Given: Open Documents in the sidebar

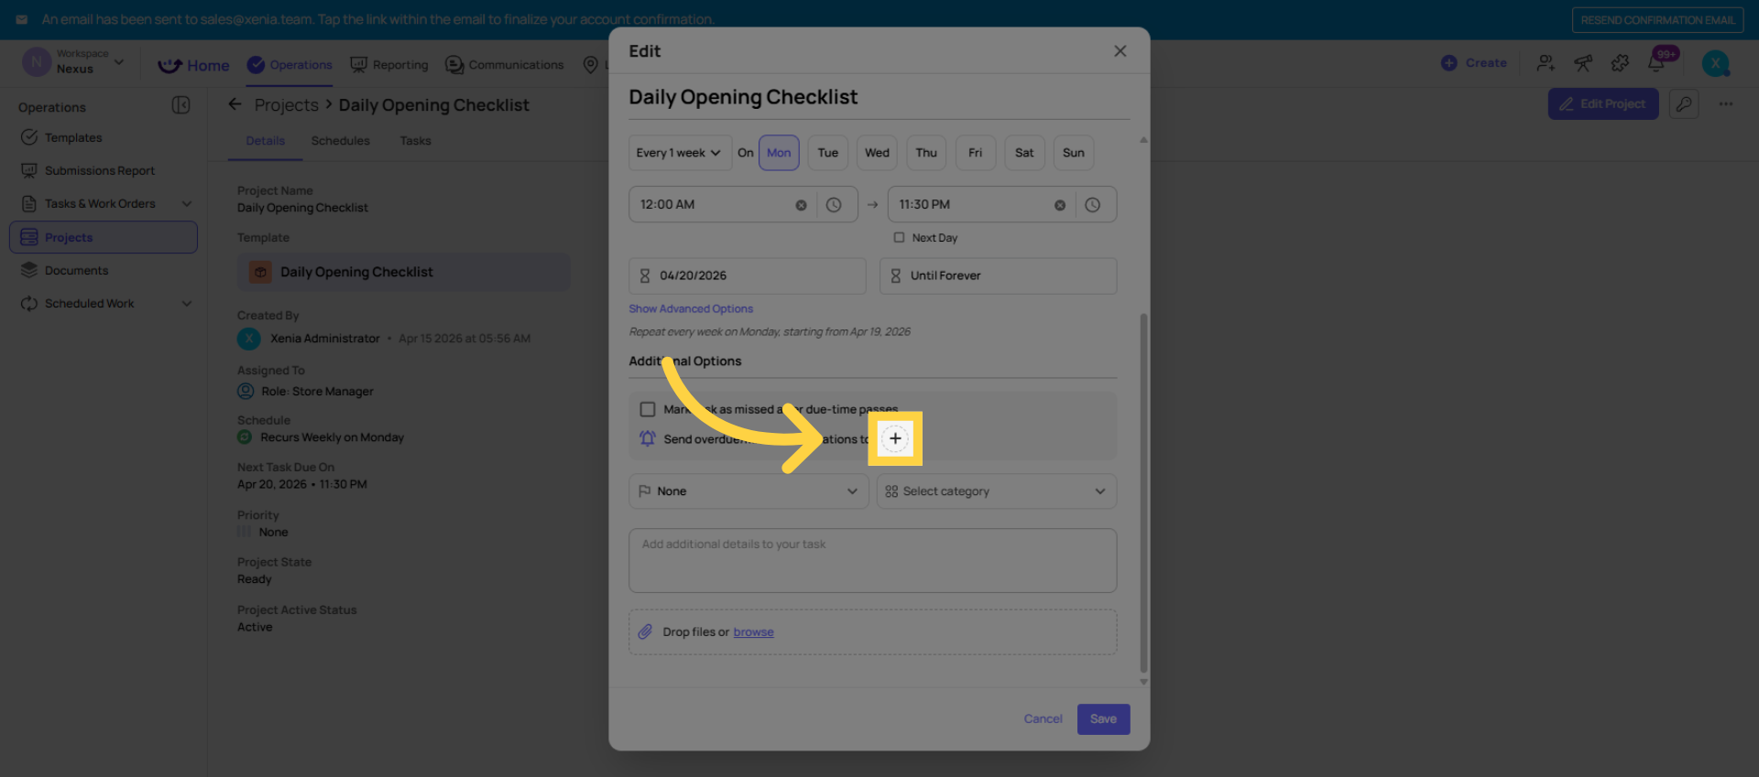Looking at the screenshot, I should point(77,270).
